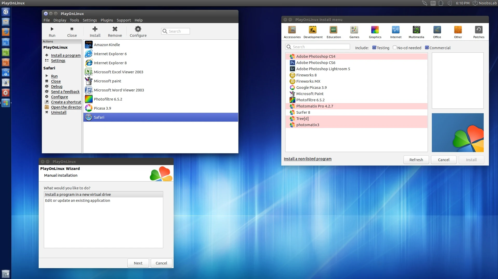Open the Graphics category icon
Viewport: 498px width, 279px height.
click(375, 32)
